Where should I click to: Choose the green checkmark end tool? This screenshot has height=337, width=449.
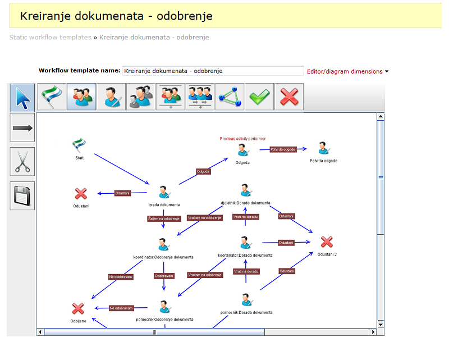click(259, 97)
